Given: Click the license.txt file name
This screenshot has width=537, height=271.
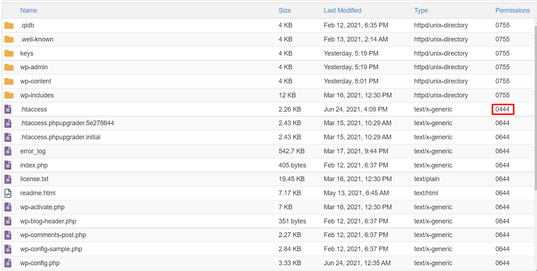Looking at the screenshot, I should point(34,179).
